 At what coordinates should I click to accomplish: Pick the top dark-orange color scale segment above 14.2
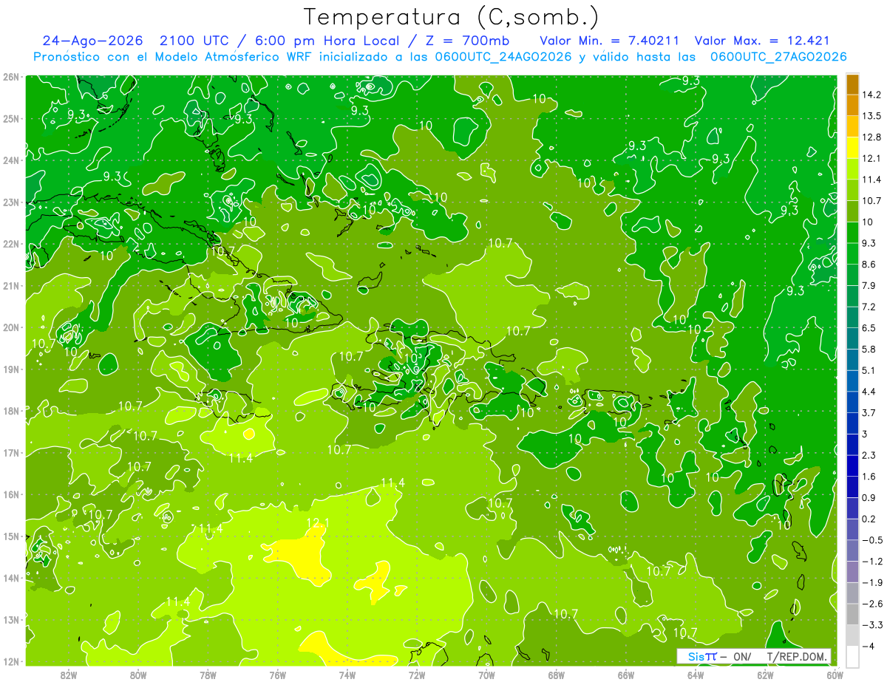tap(852, 84)
